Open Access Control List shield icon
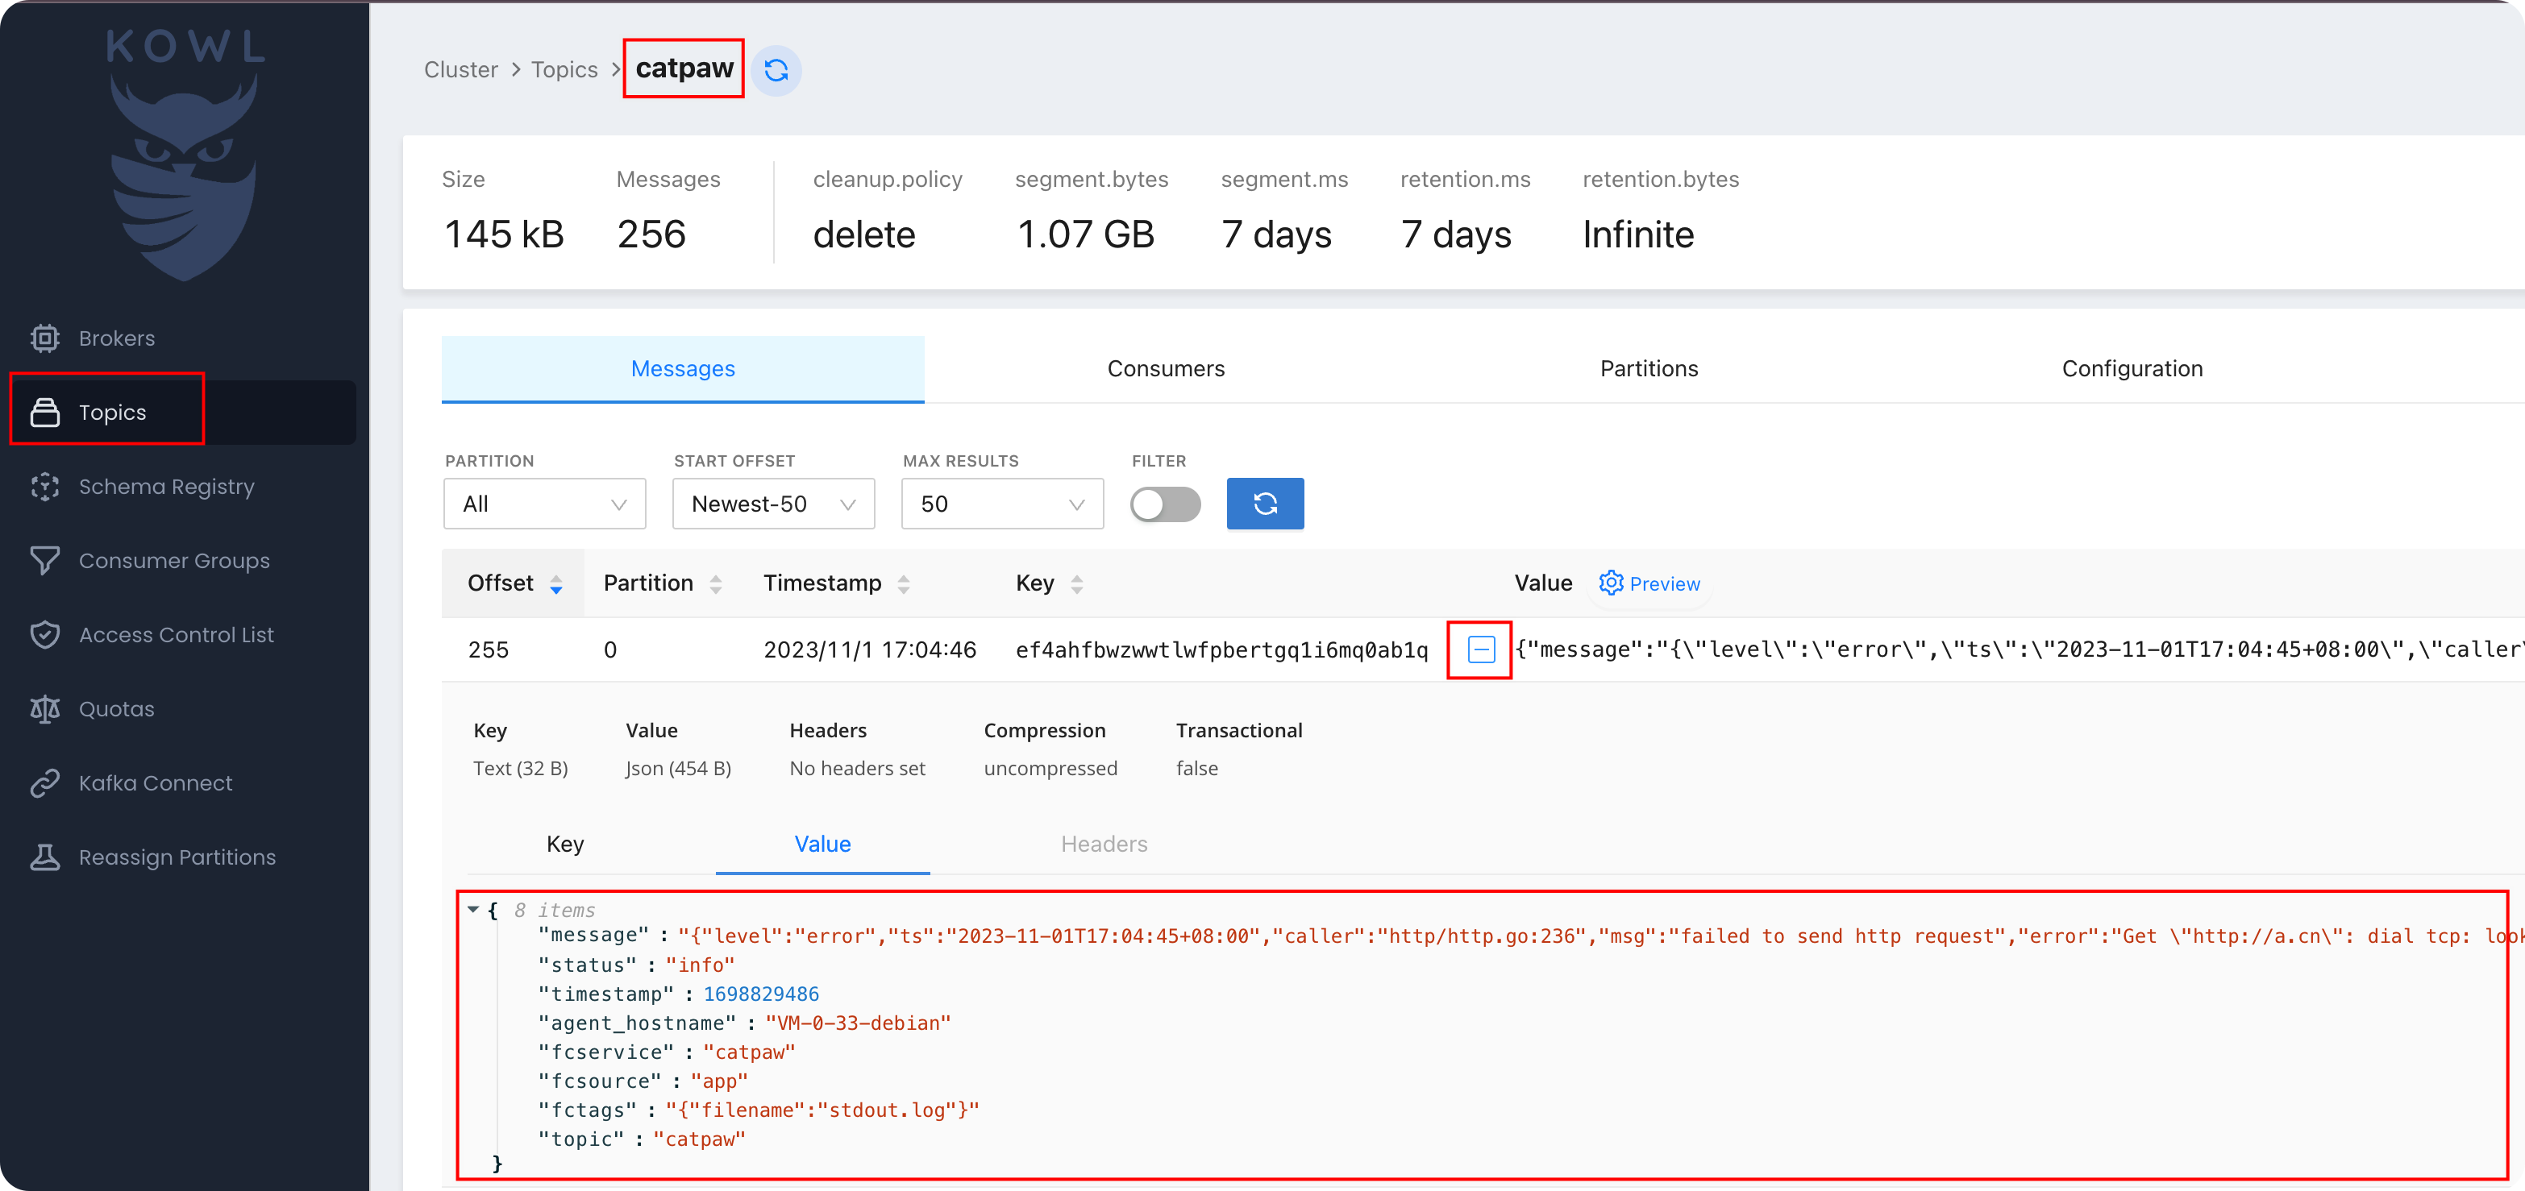Screen dimensions: 2525x1191 point(45,635)
